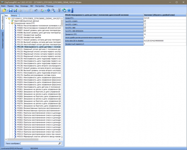Click the greyed printer icon
The image size is (187, 150).
pos(20,10)
